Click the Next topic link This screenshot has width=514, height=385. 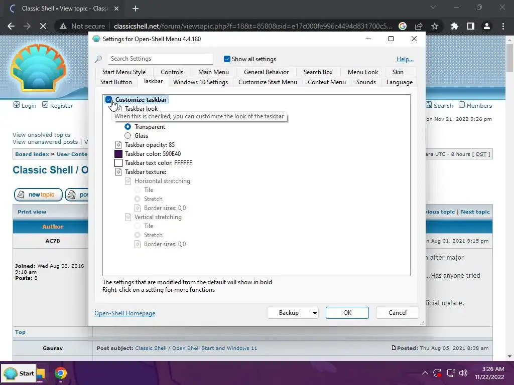click(475, 212)
